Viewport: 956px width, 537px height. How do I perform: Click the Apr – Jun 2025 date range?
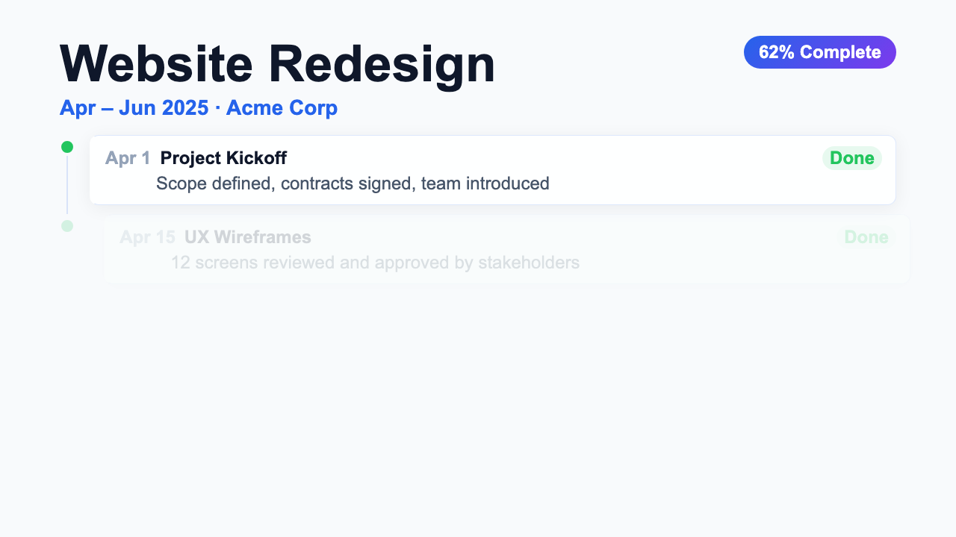point(134,107)
